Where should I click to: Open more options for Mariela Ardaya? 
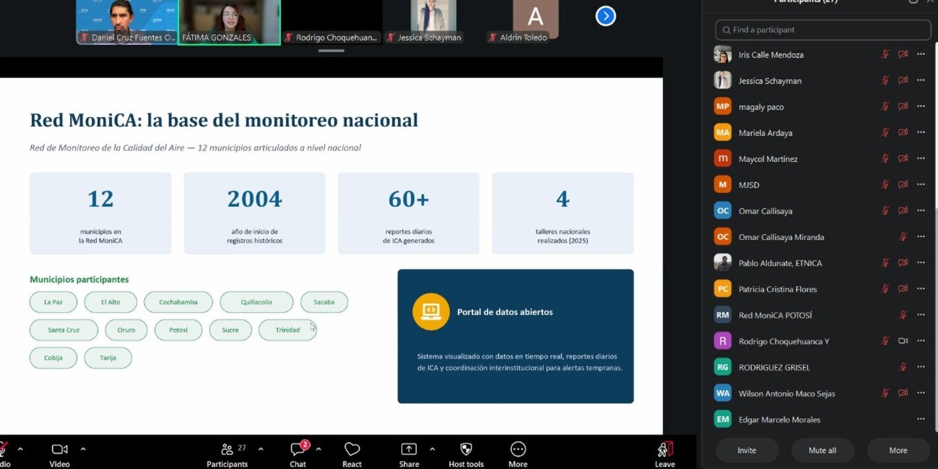click(x=921, y=133)
